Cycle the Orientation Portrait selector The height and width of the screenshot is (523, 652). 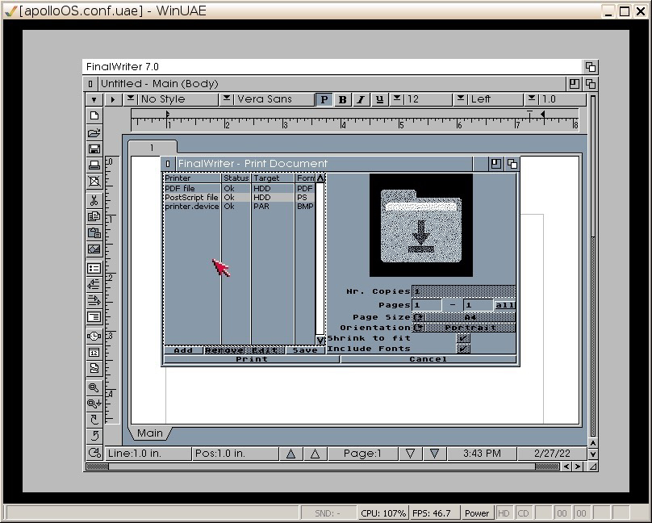[x=464, y=328]
